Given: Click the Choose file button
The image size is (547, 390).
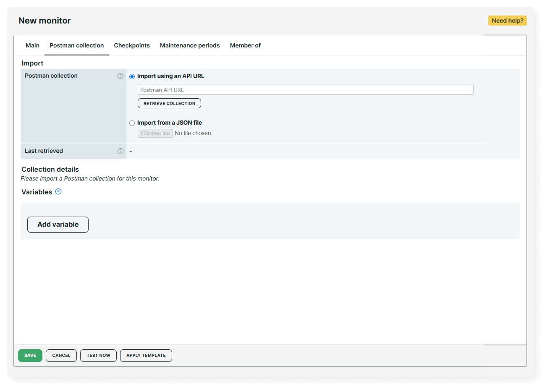Looking at the screenshot, I should (x=155, y=133).
